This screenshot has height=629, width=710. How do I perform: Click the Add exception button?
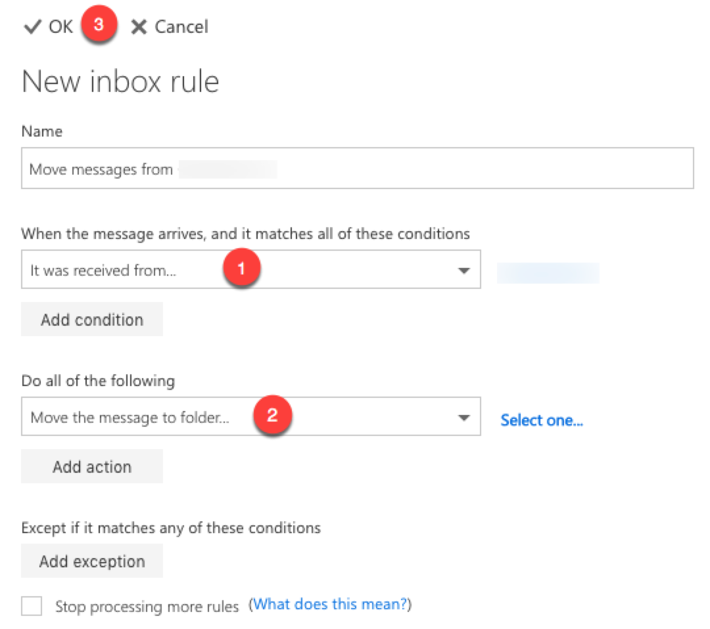click(92, 561)
